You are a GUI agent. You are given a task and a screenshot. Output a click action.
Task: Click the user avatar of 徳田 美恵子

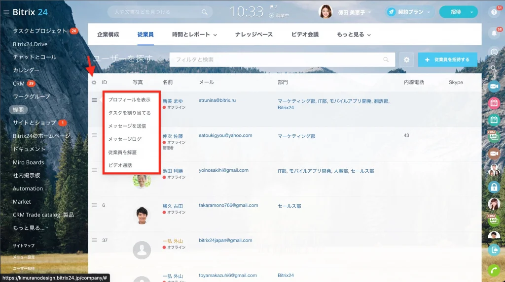[325, 12]
